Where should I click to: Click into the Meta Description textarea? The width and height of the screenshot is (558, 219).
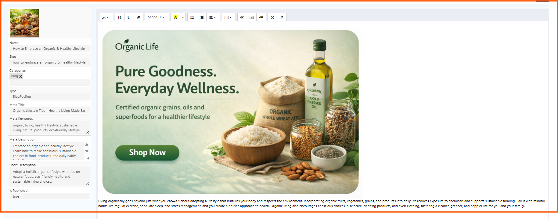[x=47, y=151]
